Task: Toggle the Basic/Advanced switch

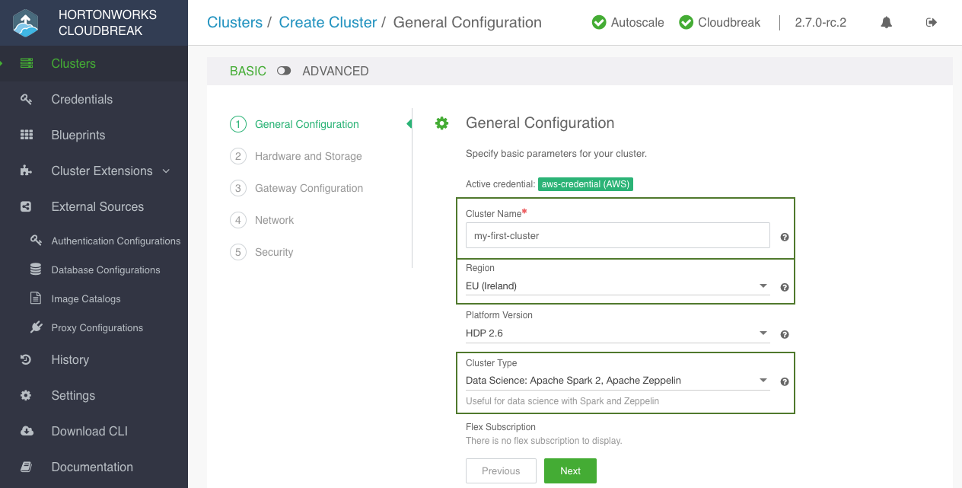Action: click(x=284, y=71)
